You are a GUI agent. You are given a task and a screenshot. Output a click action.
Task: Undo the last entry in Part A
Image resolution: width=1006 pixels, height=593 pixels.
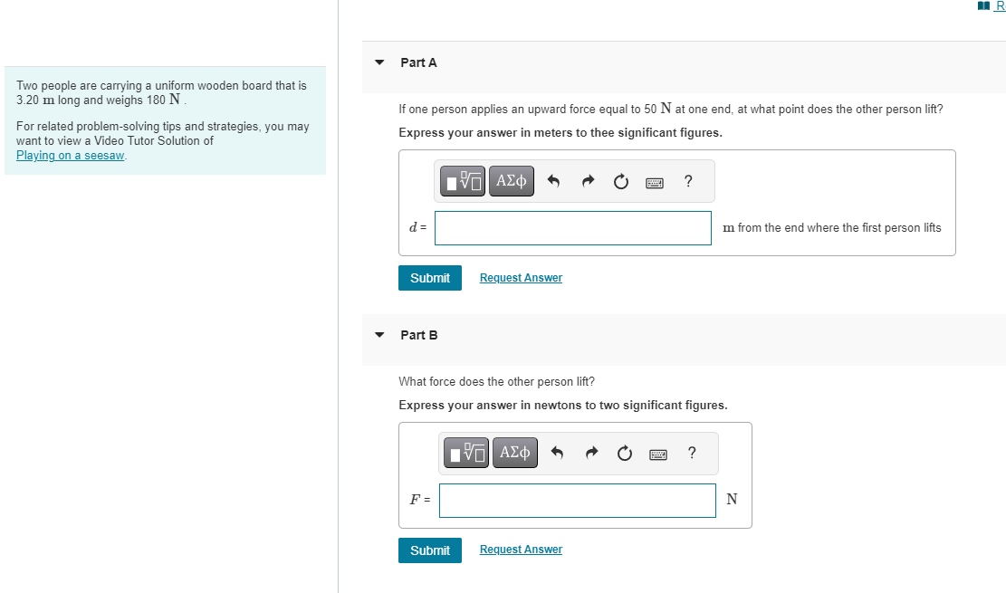553,181
